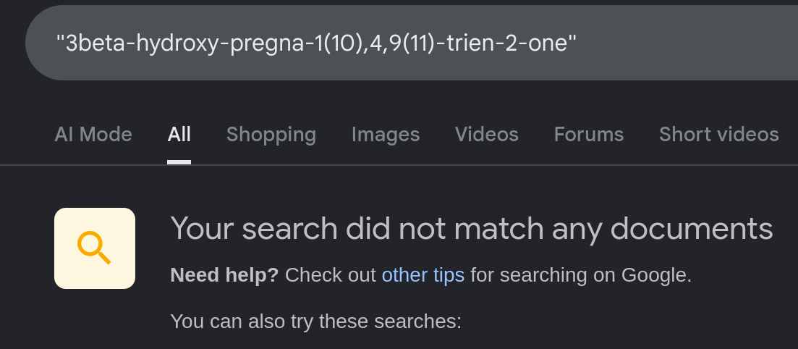Image resolution: width=798 pixels, height=349 pixels.
Task: Click the yellow magnifying glass icon
Action: [x=94, y=248]
